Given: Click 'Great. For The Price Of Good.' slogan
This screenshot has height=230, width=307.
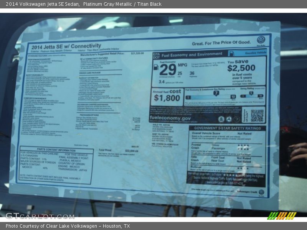Looking at the screenshot, I should click(x=221, y=43).
